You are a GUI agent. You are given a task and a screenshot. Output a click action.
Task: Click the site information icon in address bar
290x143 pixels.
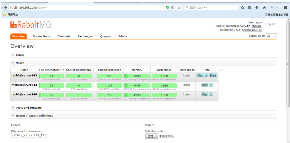[12, 7]
